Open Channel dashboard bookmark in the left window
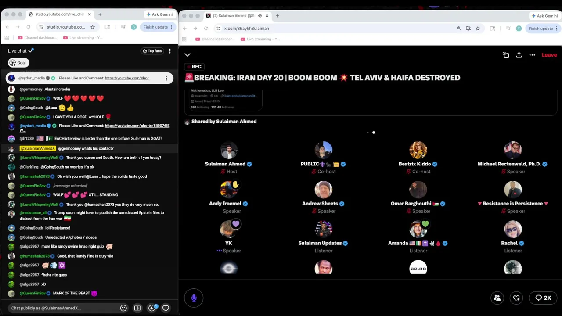562x316 pixels. pyautogui.click(x=38, y=38)
